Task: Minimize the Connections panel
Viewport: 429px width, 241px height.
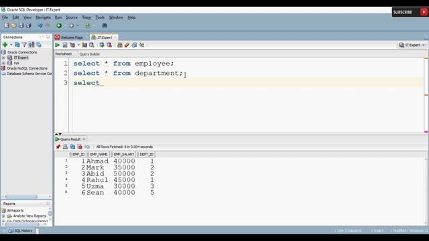Action: [48, 37]
